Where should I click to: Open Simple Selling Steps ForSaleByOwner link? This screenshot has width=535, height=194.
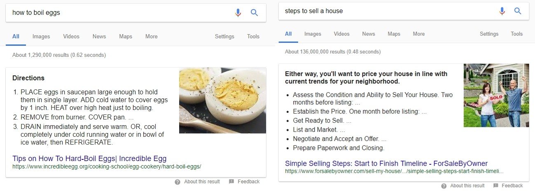pyautogui.click(x=386, y=164)
